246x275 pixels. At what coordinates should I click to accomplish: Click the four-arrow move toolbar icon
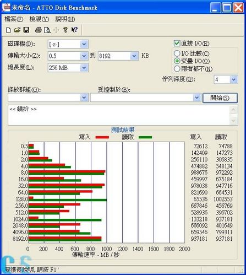point(56,30)
